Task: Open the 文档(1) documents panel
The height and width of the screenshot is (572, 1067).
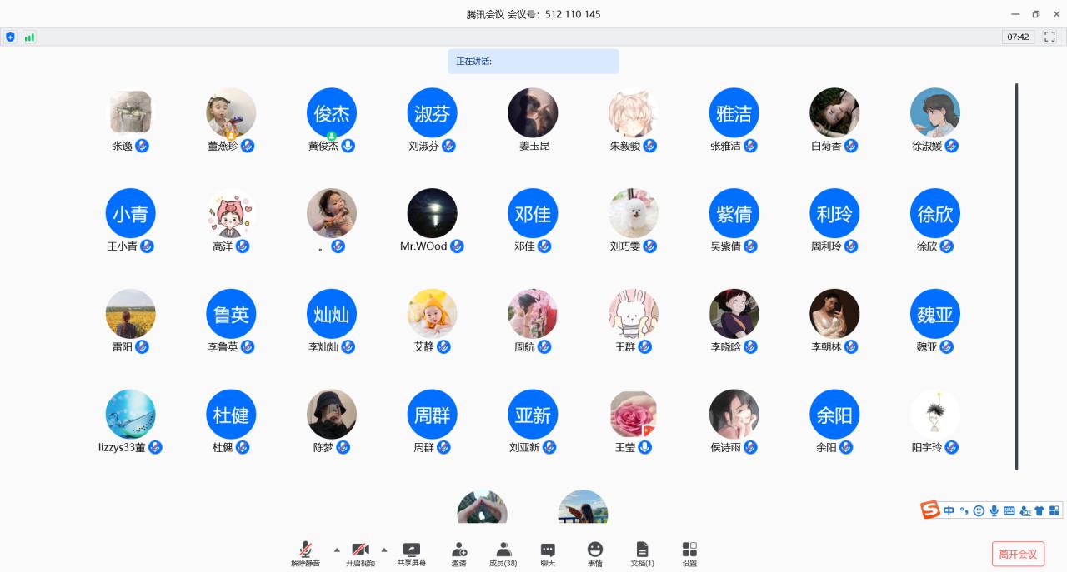Action: (x=642, y=554)
